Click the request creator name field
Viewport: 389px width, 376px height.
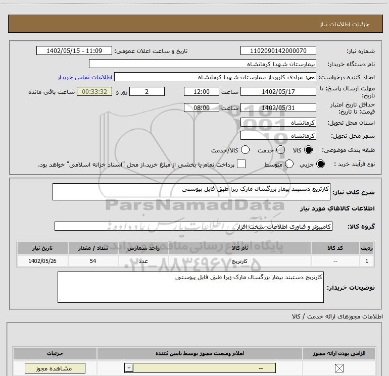coord(215,77)
